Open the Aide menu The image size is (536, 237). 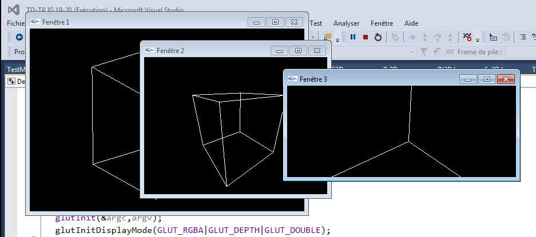[x=411, y=23]
